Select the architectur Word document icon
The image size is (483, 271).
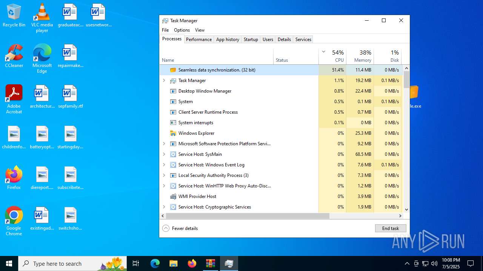(42, 97)
